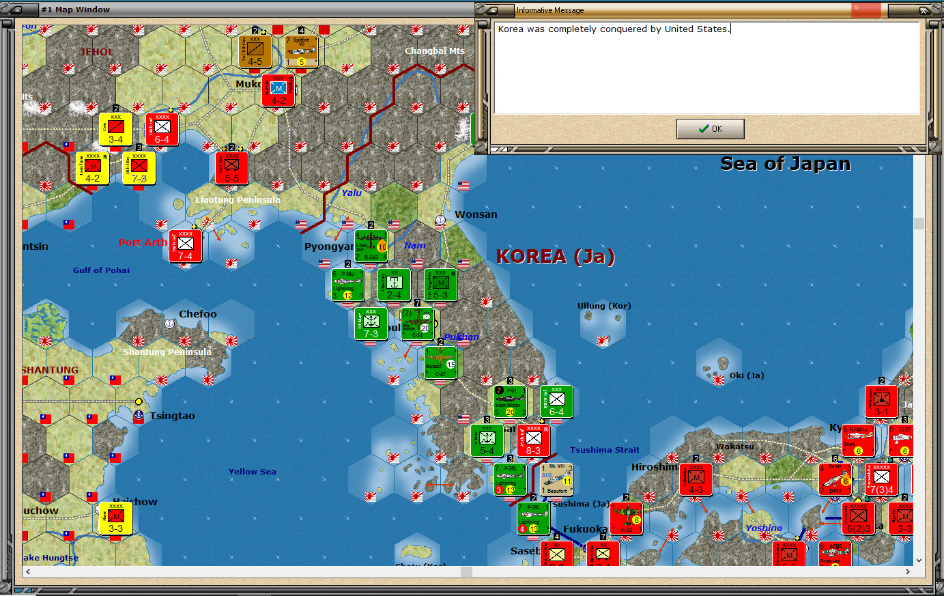This screenshot has width=944, height=596.
Task: Click the Ullung (Kor) island label
Action: [605, 306]
